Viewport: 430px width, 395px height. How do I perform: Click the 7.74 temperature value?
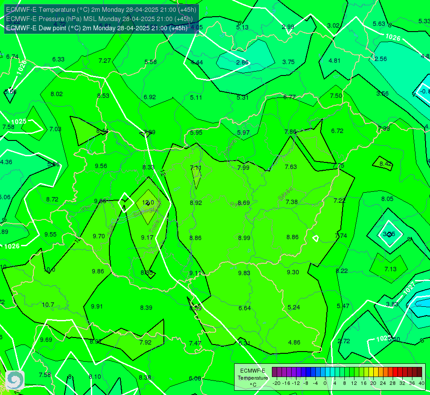[x=341, y=236]
